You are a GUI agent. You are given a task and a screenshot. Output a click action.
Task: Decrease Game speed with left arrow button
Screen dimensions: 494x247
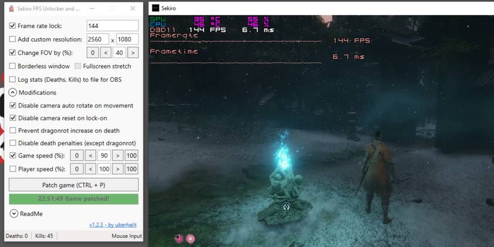[90, 156]
